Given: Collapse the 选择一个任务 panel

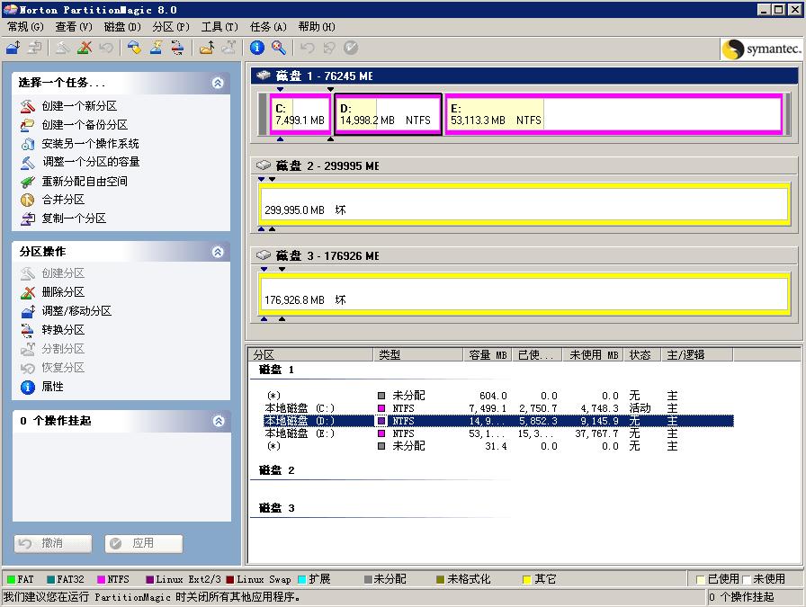Looking at the screenshot, I should [x=218, y=83].
